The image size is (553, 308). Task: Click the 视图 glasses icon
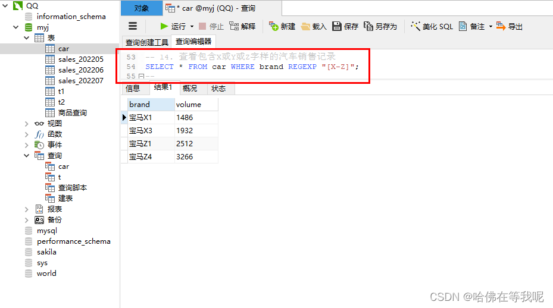pyautogui.click(x=39, y=124)
